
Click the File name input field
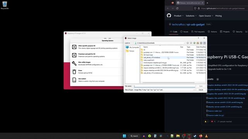point(164,86)
